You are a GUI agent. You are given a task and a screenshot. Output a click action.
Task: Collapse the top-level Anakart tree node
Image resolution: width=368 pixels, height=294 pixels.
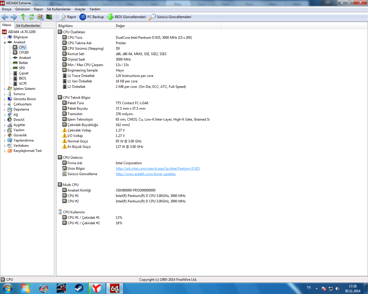click(5, 42)
